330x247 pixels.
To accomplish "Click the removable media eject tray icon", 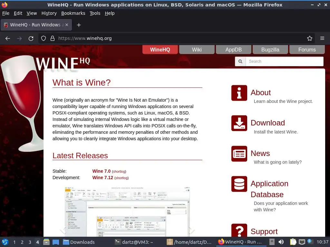I will pos(272,242).
